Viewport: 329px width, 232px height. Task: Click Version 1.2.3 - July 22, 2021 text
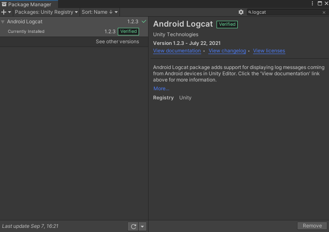187,43
